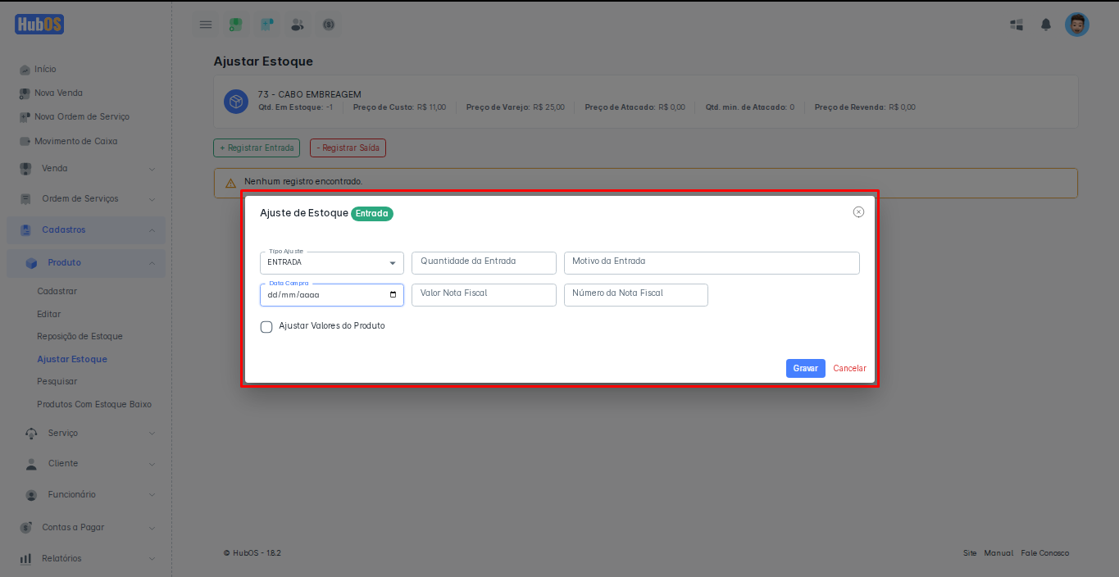Click the Gravar button

tap(805, 369)
